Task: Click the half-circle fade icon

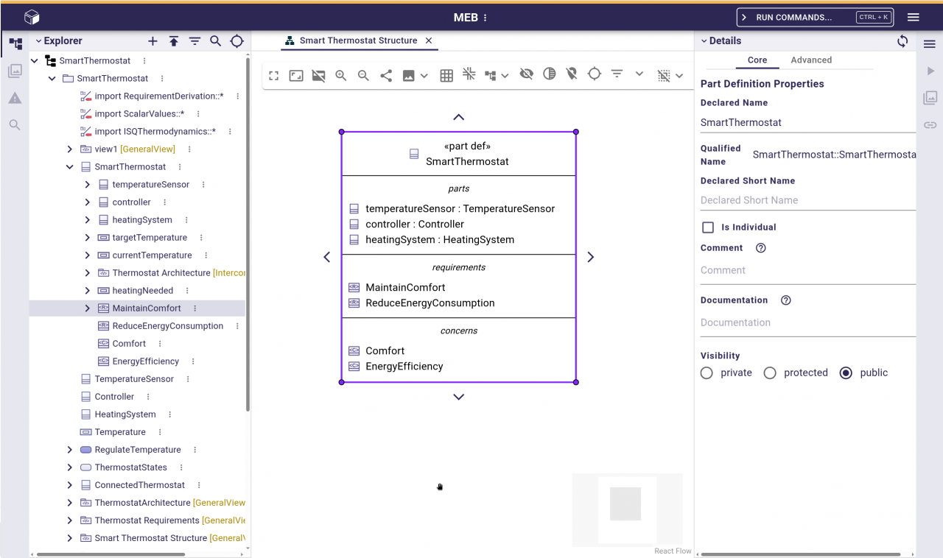Action: 549,74
